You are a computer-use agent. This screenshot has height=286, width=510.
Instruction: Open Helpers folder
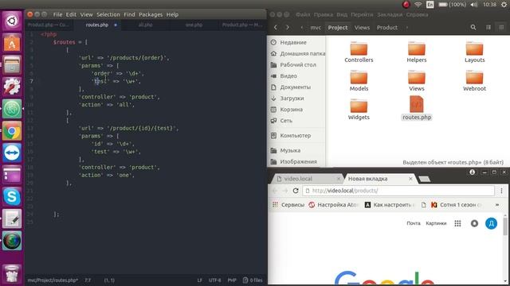point(417,52)
